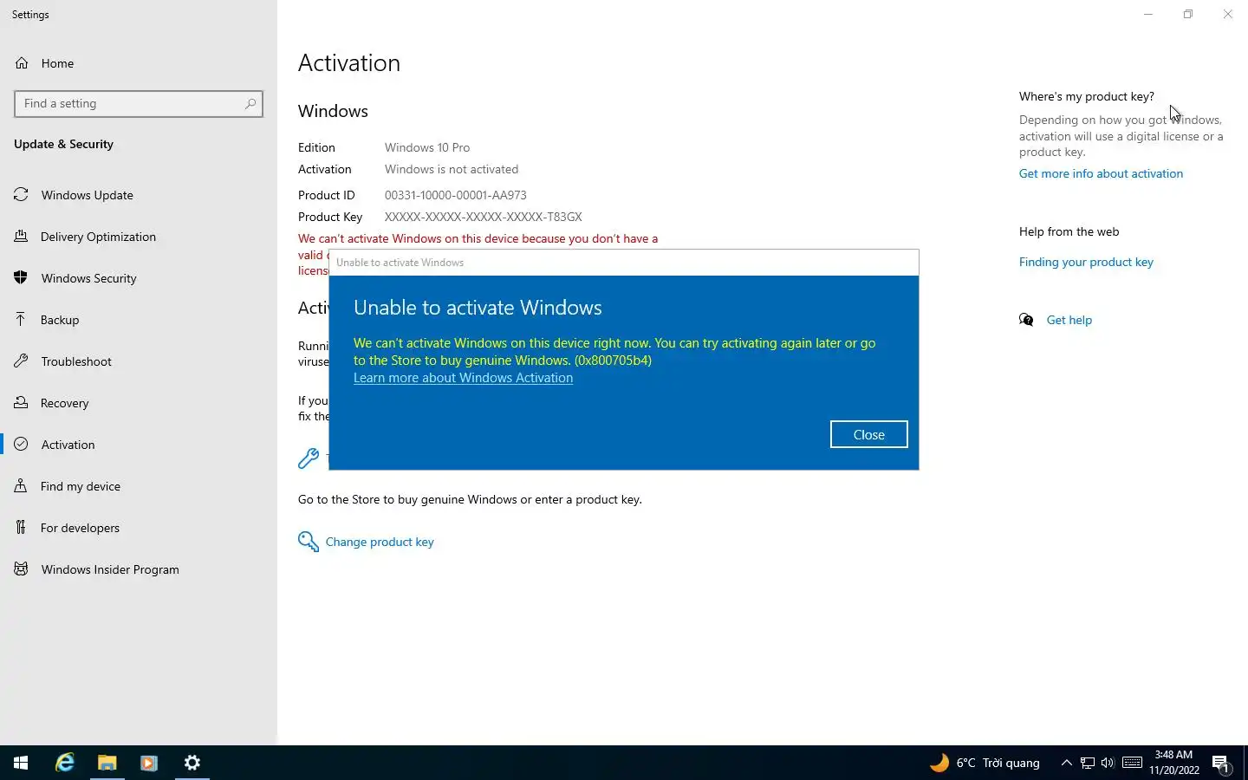Click the Home icon in sidebar
Screen dimensions: 1248x780
click(22, 63)
